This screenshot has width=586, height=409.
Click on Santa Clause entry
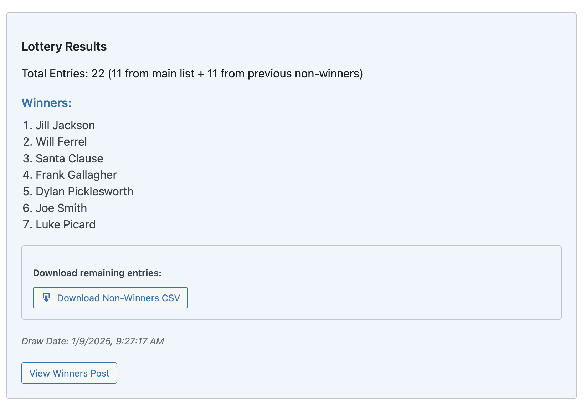point(70,158)
